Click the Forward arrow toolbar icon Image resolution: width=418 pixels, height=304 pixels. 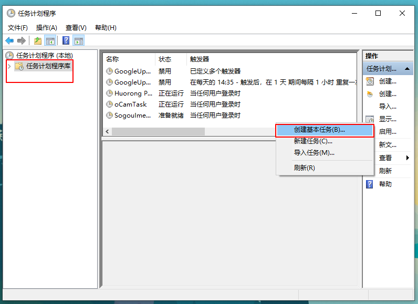click(22, 40)
